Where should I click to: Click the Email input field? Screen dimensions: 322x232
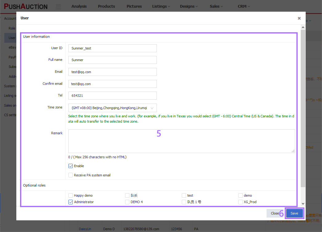(112, 72)
